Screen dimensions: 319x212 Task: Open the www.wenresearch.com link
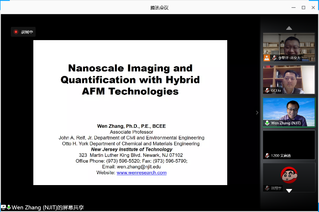pyautogui.click(x=141, y=172)
